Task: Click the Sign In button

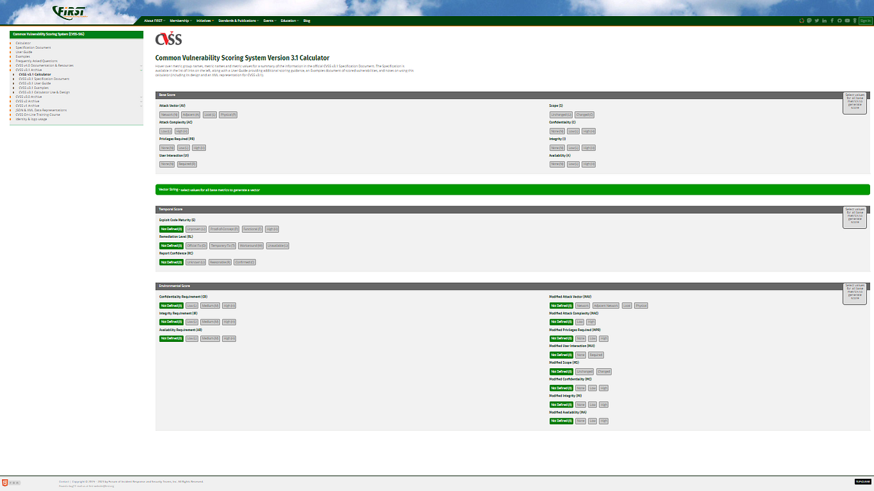Action: pos(866,21)
